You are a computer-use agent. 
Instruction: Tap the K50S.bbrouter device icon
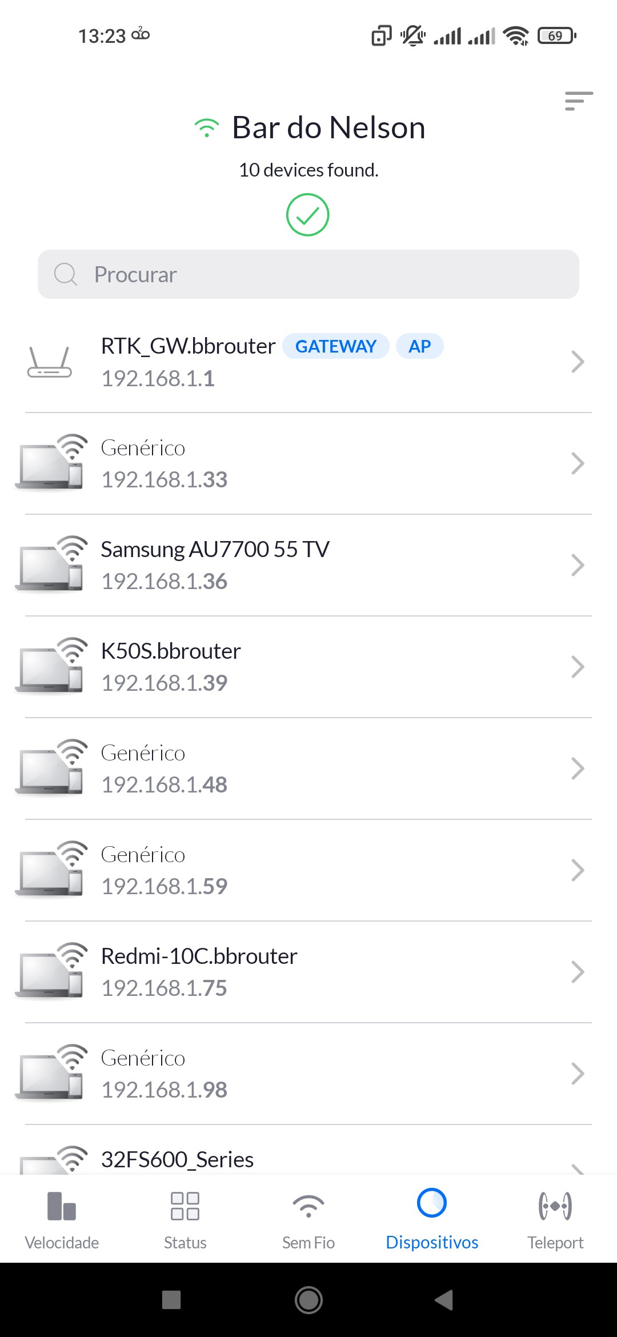click(x=51, y=666)
